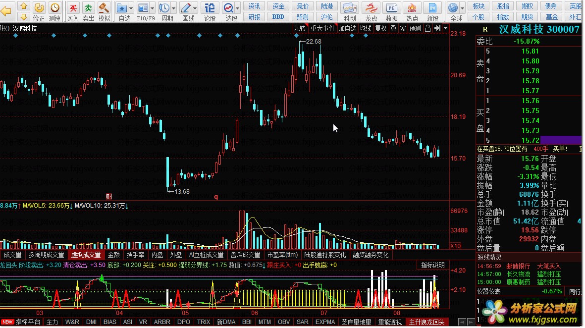
Task: Toggle the R marker beside stock name
Action: point(485,29)
